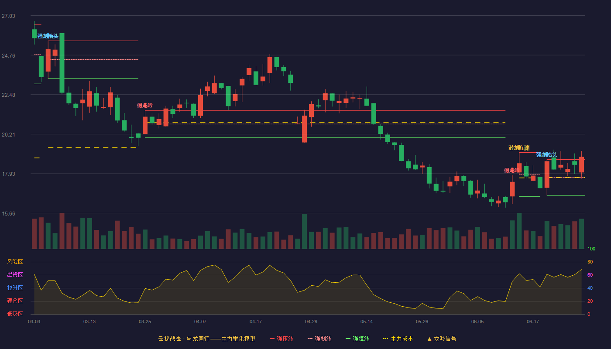Click the 假龙吟 marker in June
Viewport: 611px width, 349px height.
point(512,171)
